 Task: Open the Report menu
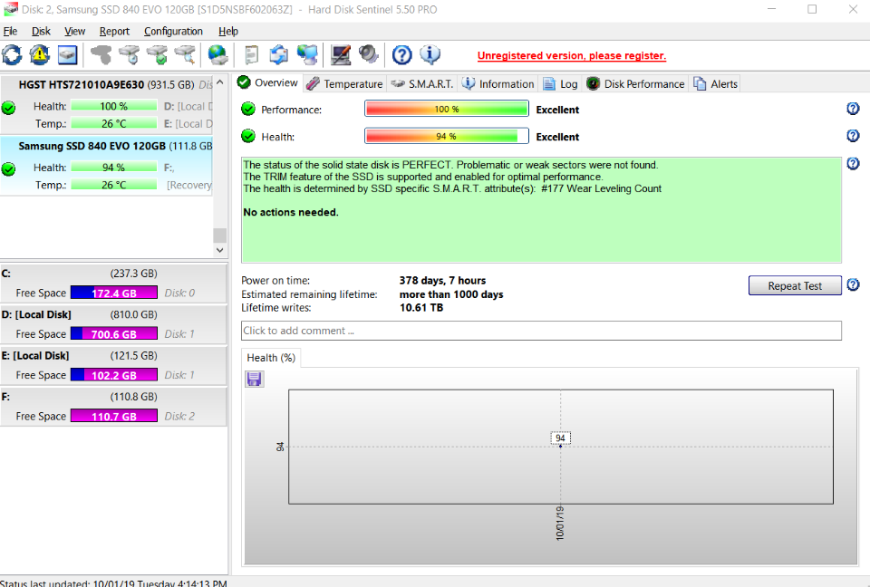[114, 31]
